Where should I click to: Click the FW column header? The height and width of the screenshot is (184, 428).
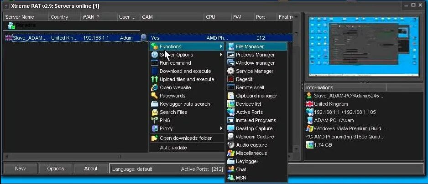click(x=243, y=17)
